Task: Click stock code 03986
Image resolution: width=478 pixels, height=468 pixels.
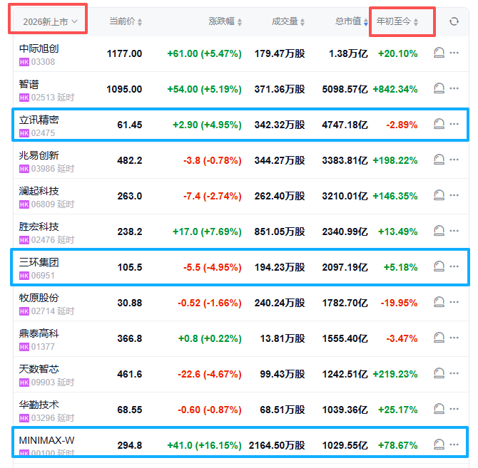Action: 43,169
